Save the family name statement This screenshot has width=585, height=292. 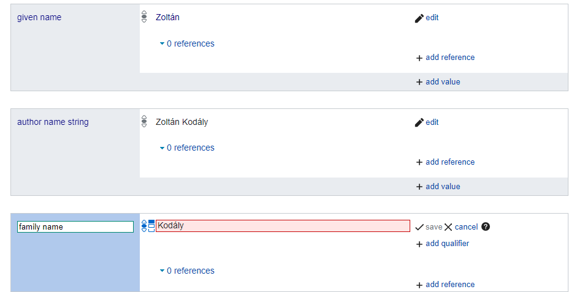(x=429, y=227)
